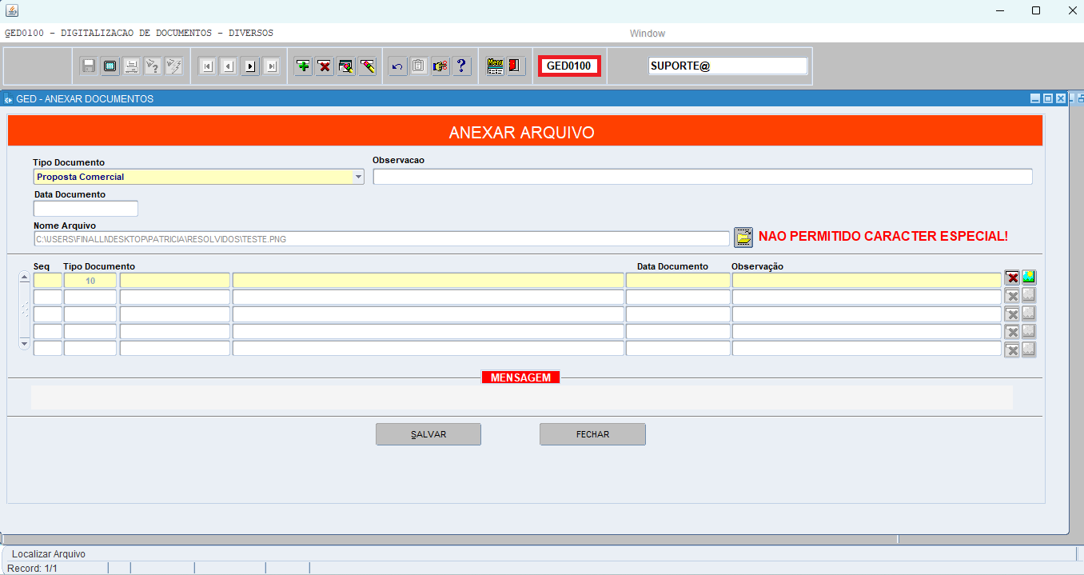Click the FECHAR button

point(592,434)
